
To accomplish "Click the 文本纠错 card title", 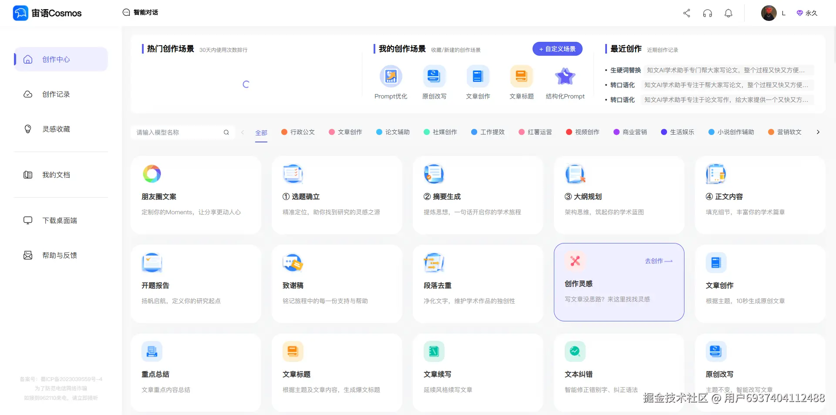I will pos(579,375).
